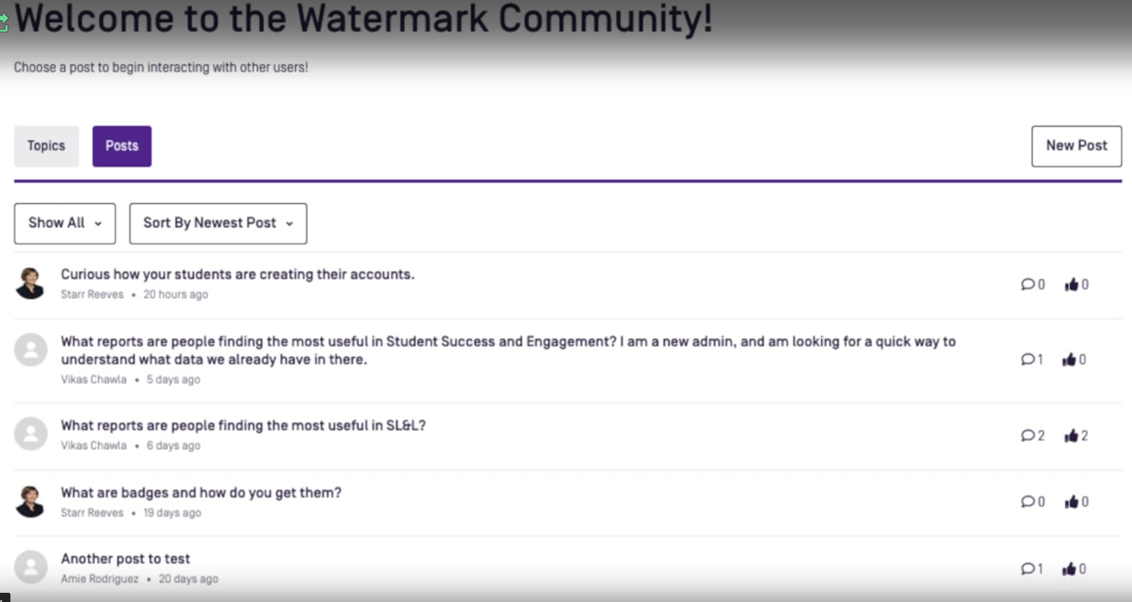Open post about useful reports in SL&L
The image size is (1132, 602).
(x=243, y=425)
